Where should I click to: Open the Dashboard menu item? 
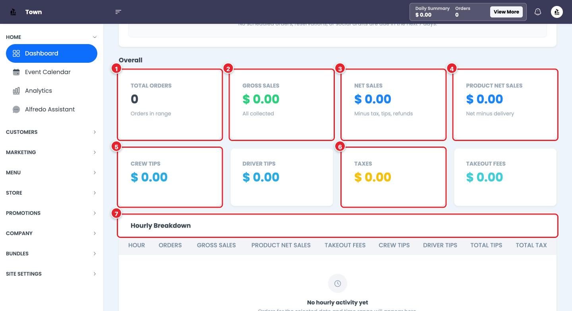coord(52,53)
